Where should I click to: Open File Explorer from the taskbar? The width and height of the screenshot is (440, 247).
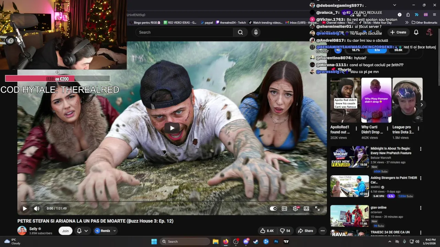(216, 242)
